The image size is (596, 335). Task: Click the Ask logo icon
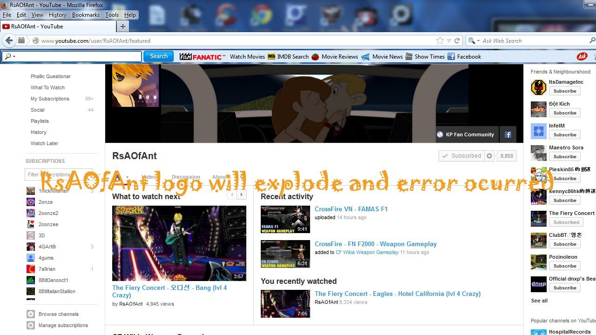582,57
